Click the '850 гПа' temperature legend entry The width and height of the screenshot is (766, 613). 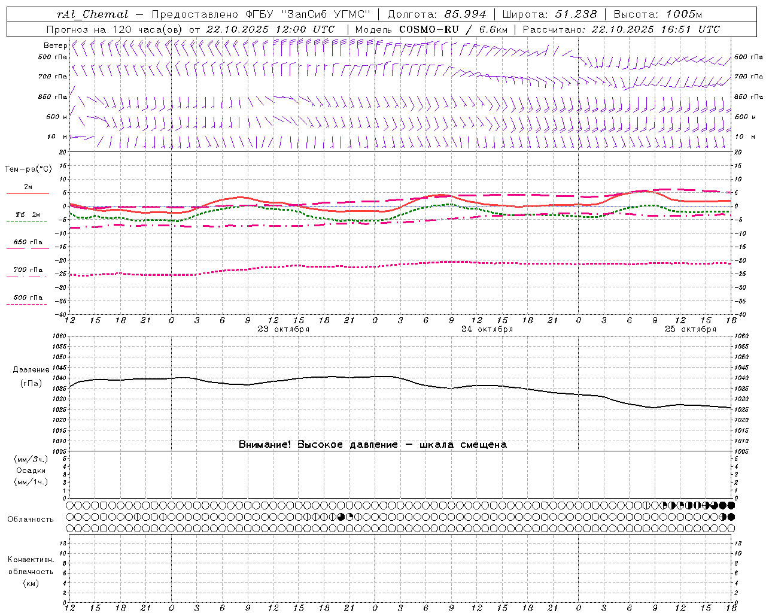click(28, 242)
